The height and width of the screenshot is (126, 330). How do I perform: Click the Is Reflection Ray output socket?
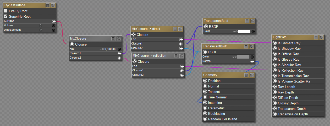[x=275, y=70]
